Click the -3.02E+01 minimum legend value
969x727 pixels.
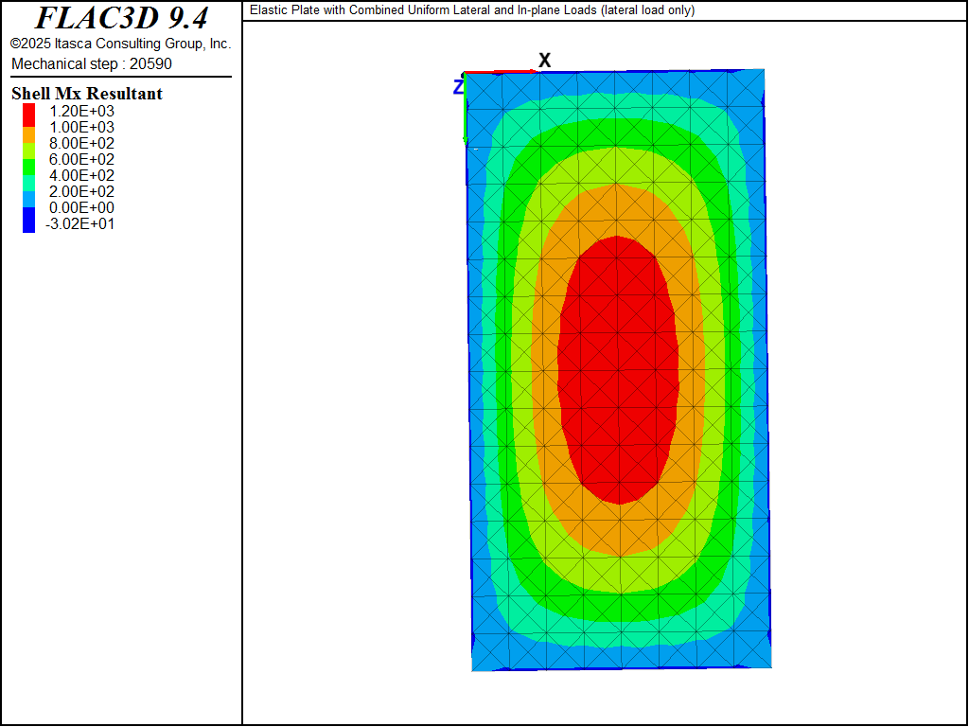[x=79, y=224]
